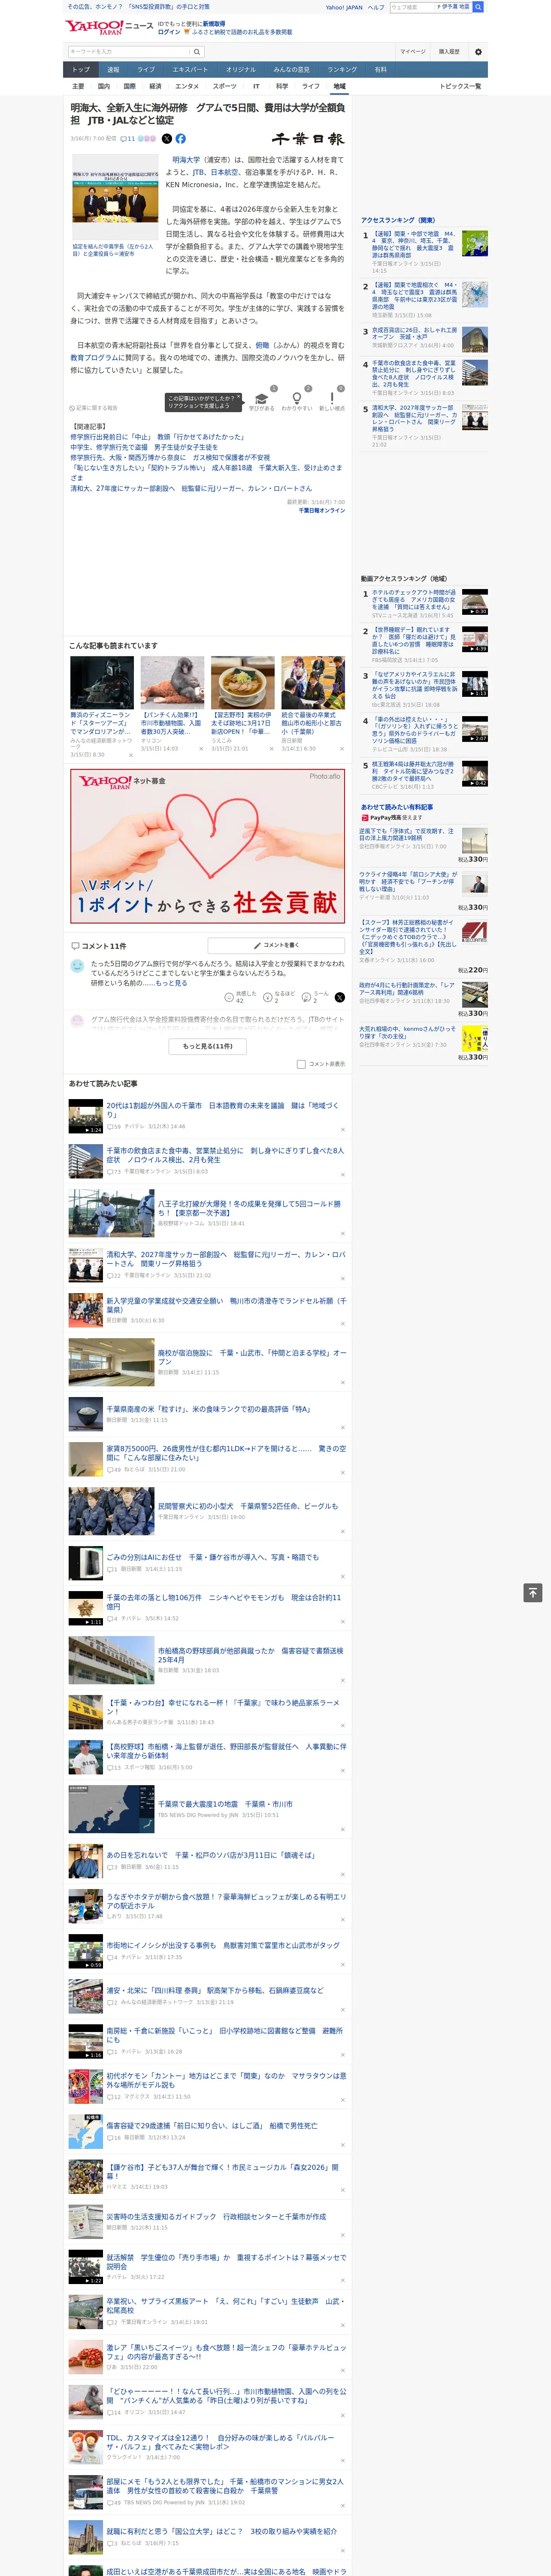551x2576 pixels.
Task: Dismiss the 千葉県南産の米 article
Action: [x=343, y=1427]
